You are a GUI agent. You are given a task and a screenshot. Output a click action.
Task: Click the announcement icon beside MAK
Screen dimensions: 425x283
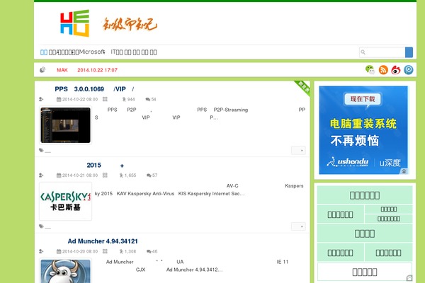(x=42, y=70)
